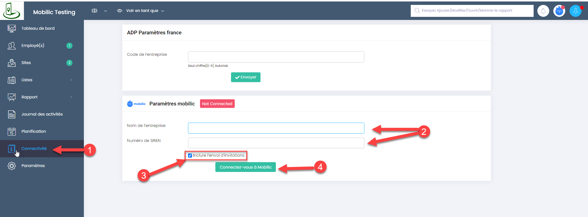Open the notifications bell
Screen dimensions: 588x217
543,11
